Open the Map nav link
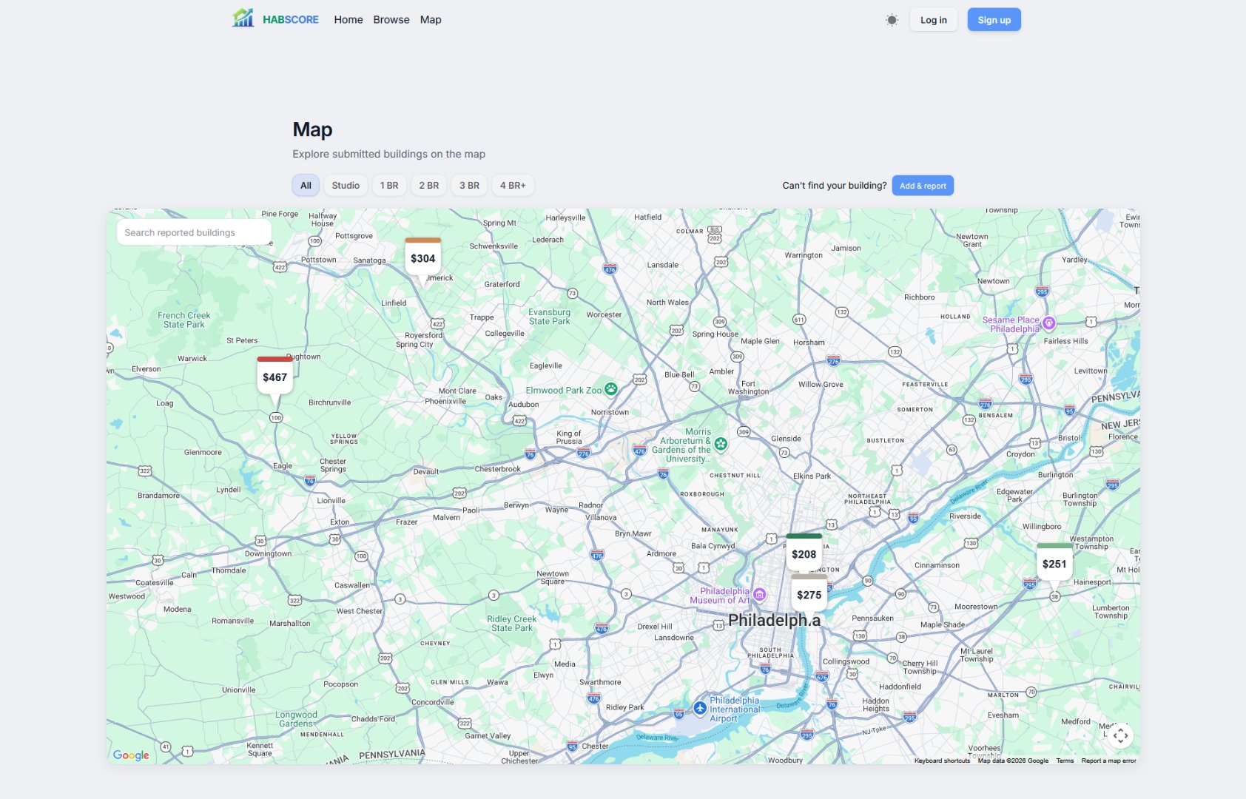This screenshot has width=1246, height=799. pyautogui.click(x=431, y=20)
